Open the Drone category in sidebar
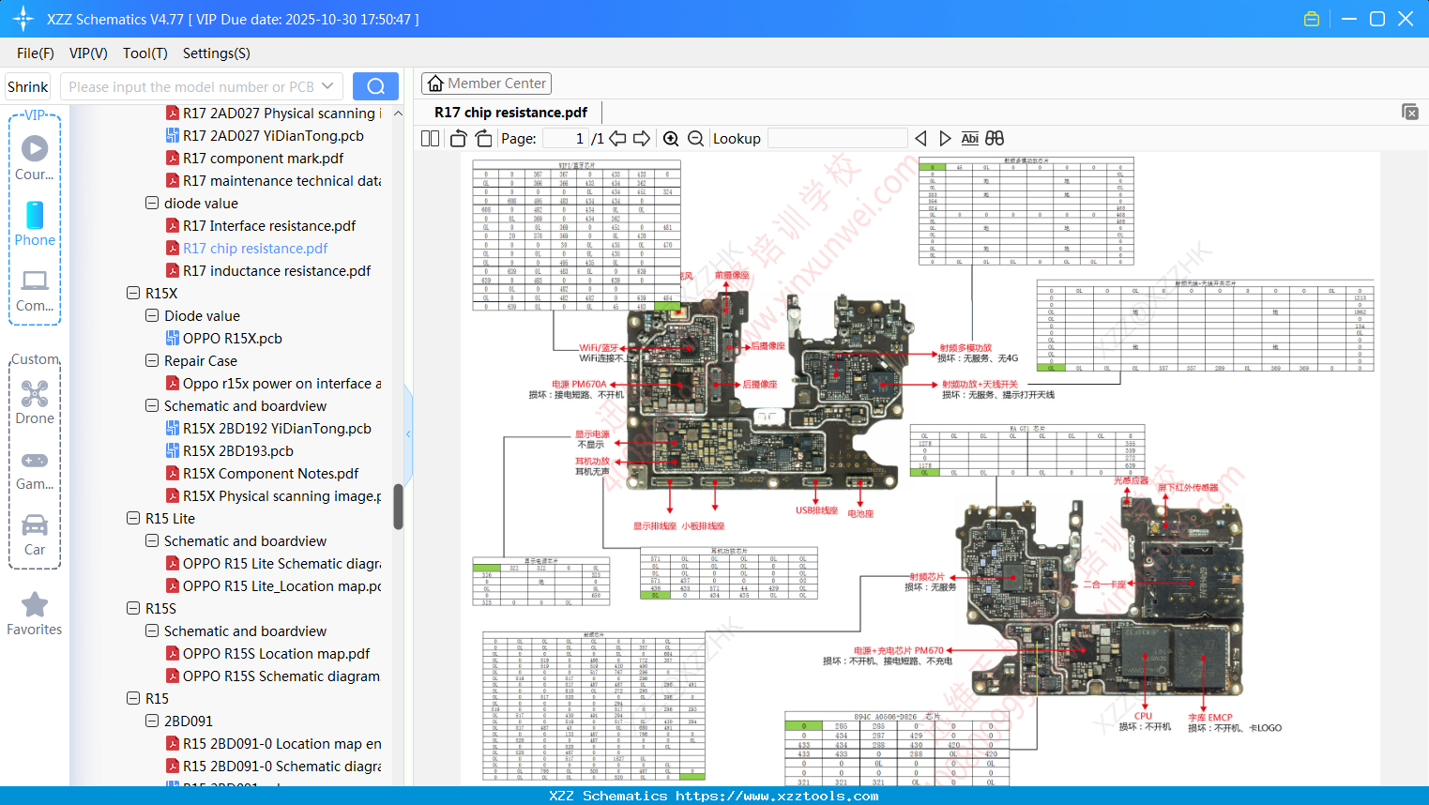Image resolution: width=1429 pixels, height=805 pixels. click(35, 402)
